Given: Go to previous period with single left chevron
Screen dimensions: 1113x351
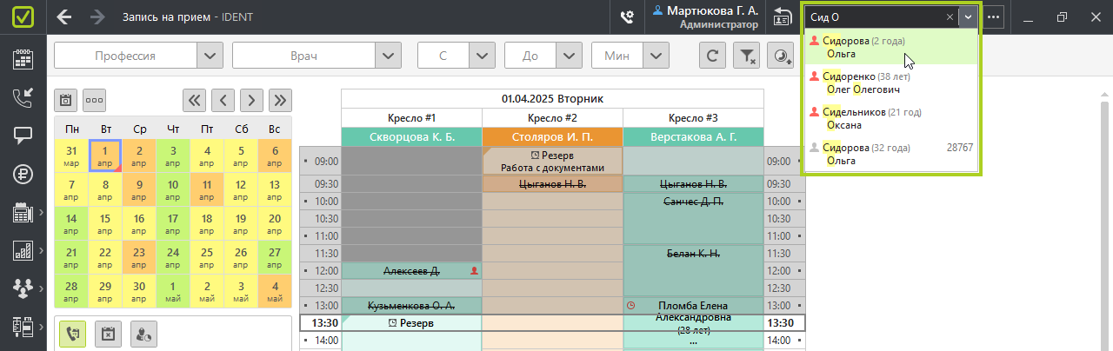Looking at the screenshot, I should click(223, 99).
